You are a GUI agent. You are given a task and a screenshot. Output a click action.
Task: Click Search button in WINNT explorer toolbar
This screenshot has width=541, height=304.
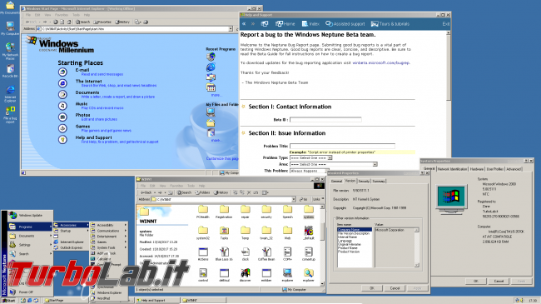184,192
